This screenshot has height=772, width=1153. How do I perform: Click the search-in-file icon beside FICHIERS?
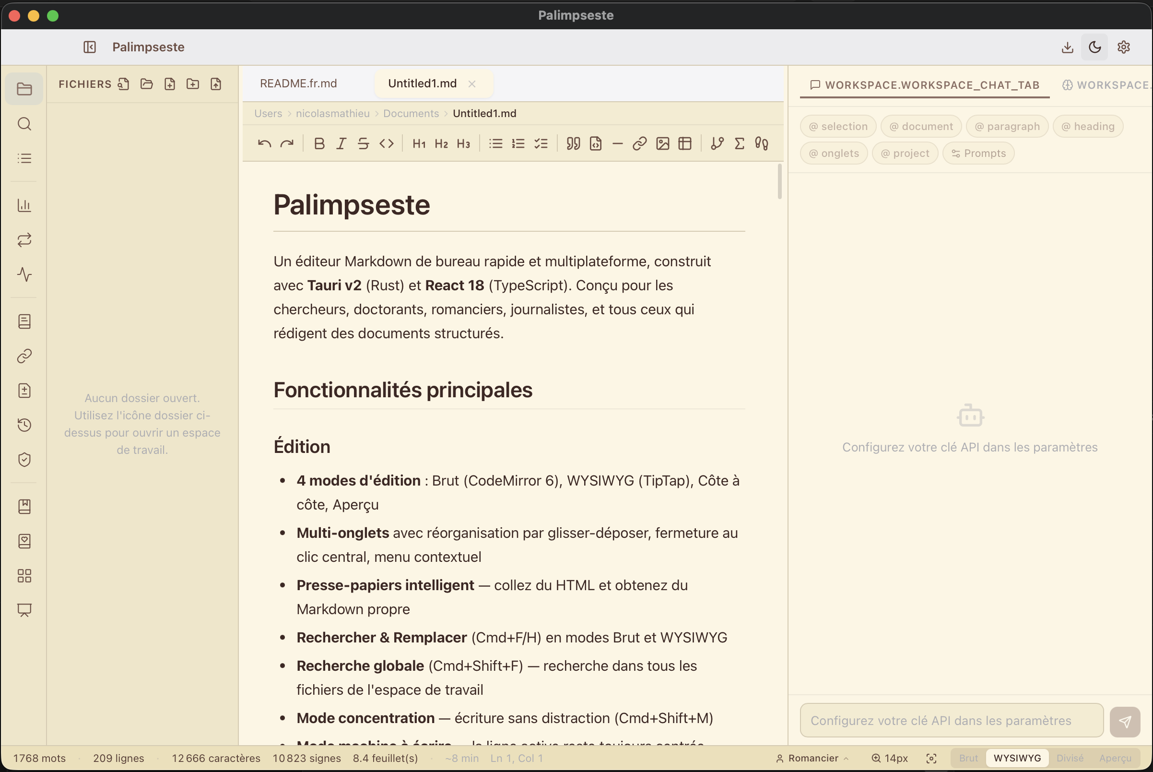coord(124,84)
